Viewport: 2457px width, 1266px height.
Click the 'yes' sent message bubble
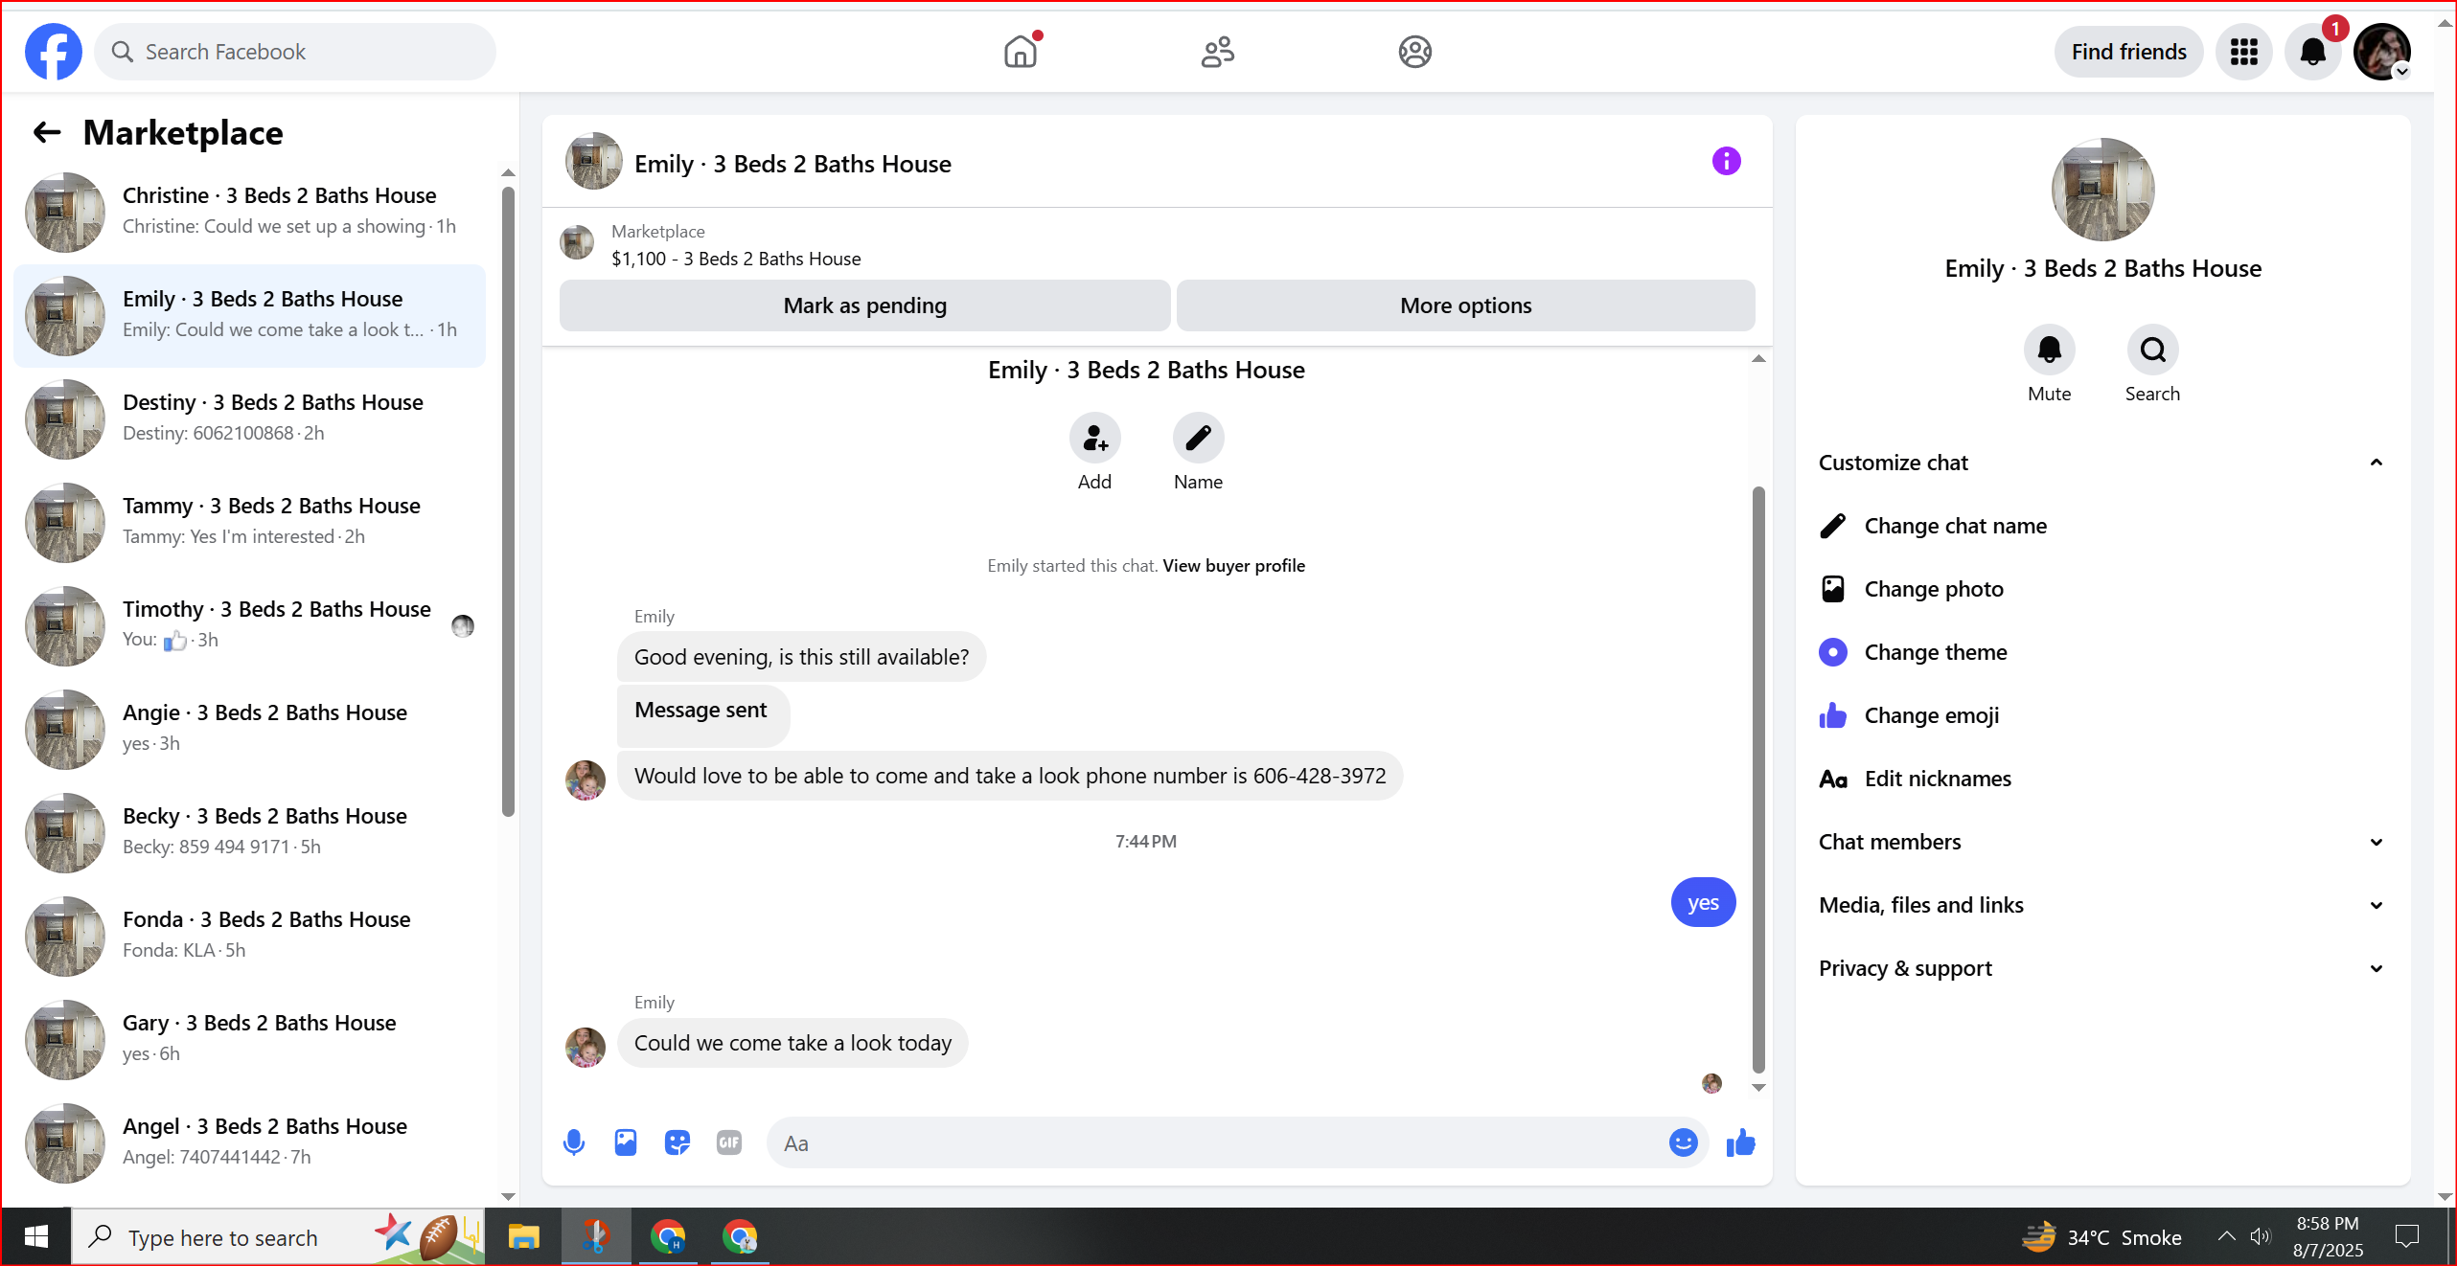(1703, 902)
